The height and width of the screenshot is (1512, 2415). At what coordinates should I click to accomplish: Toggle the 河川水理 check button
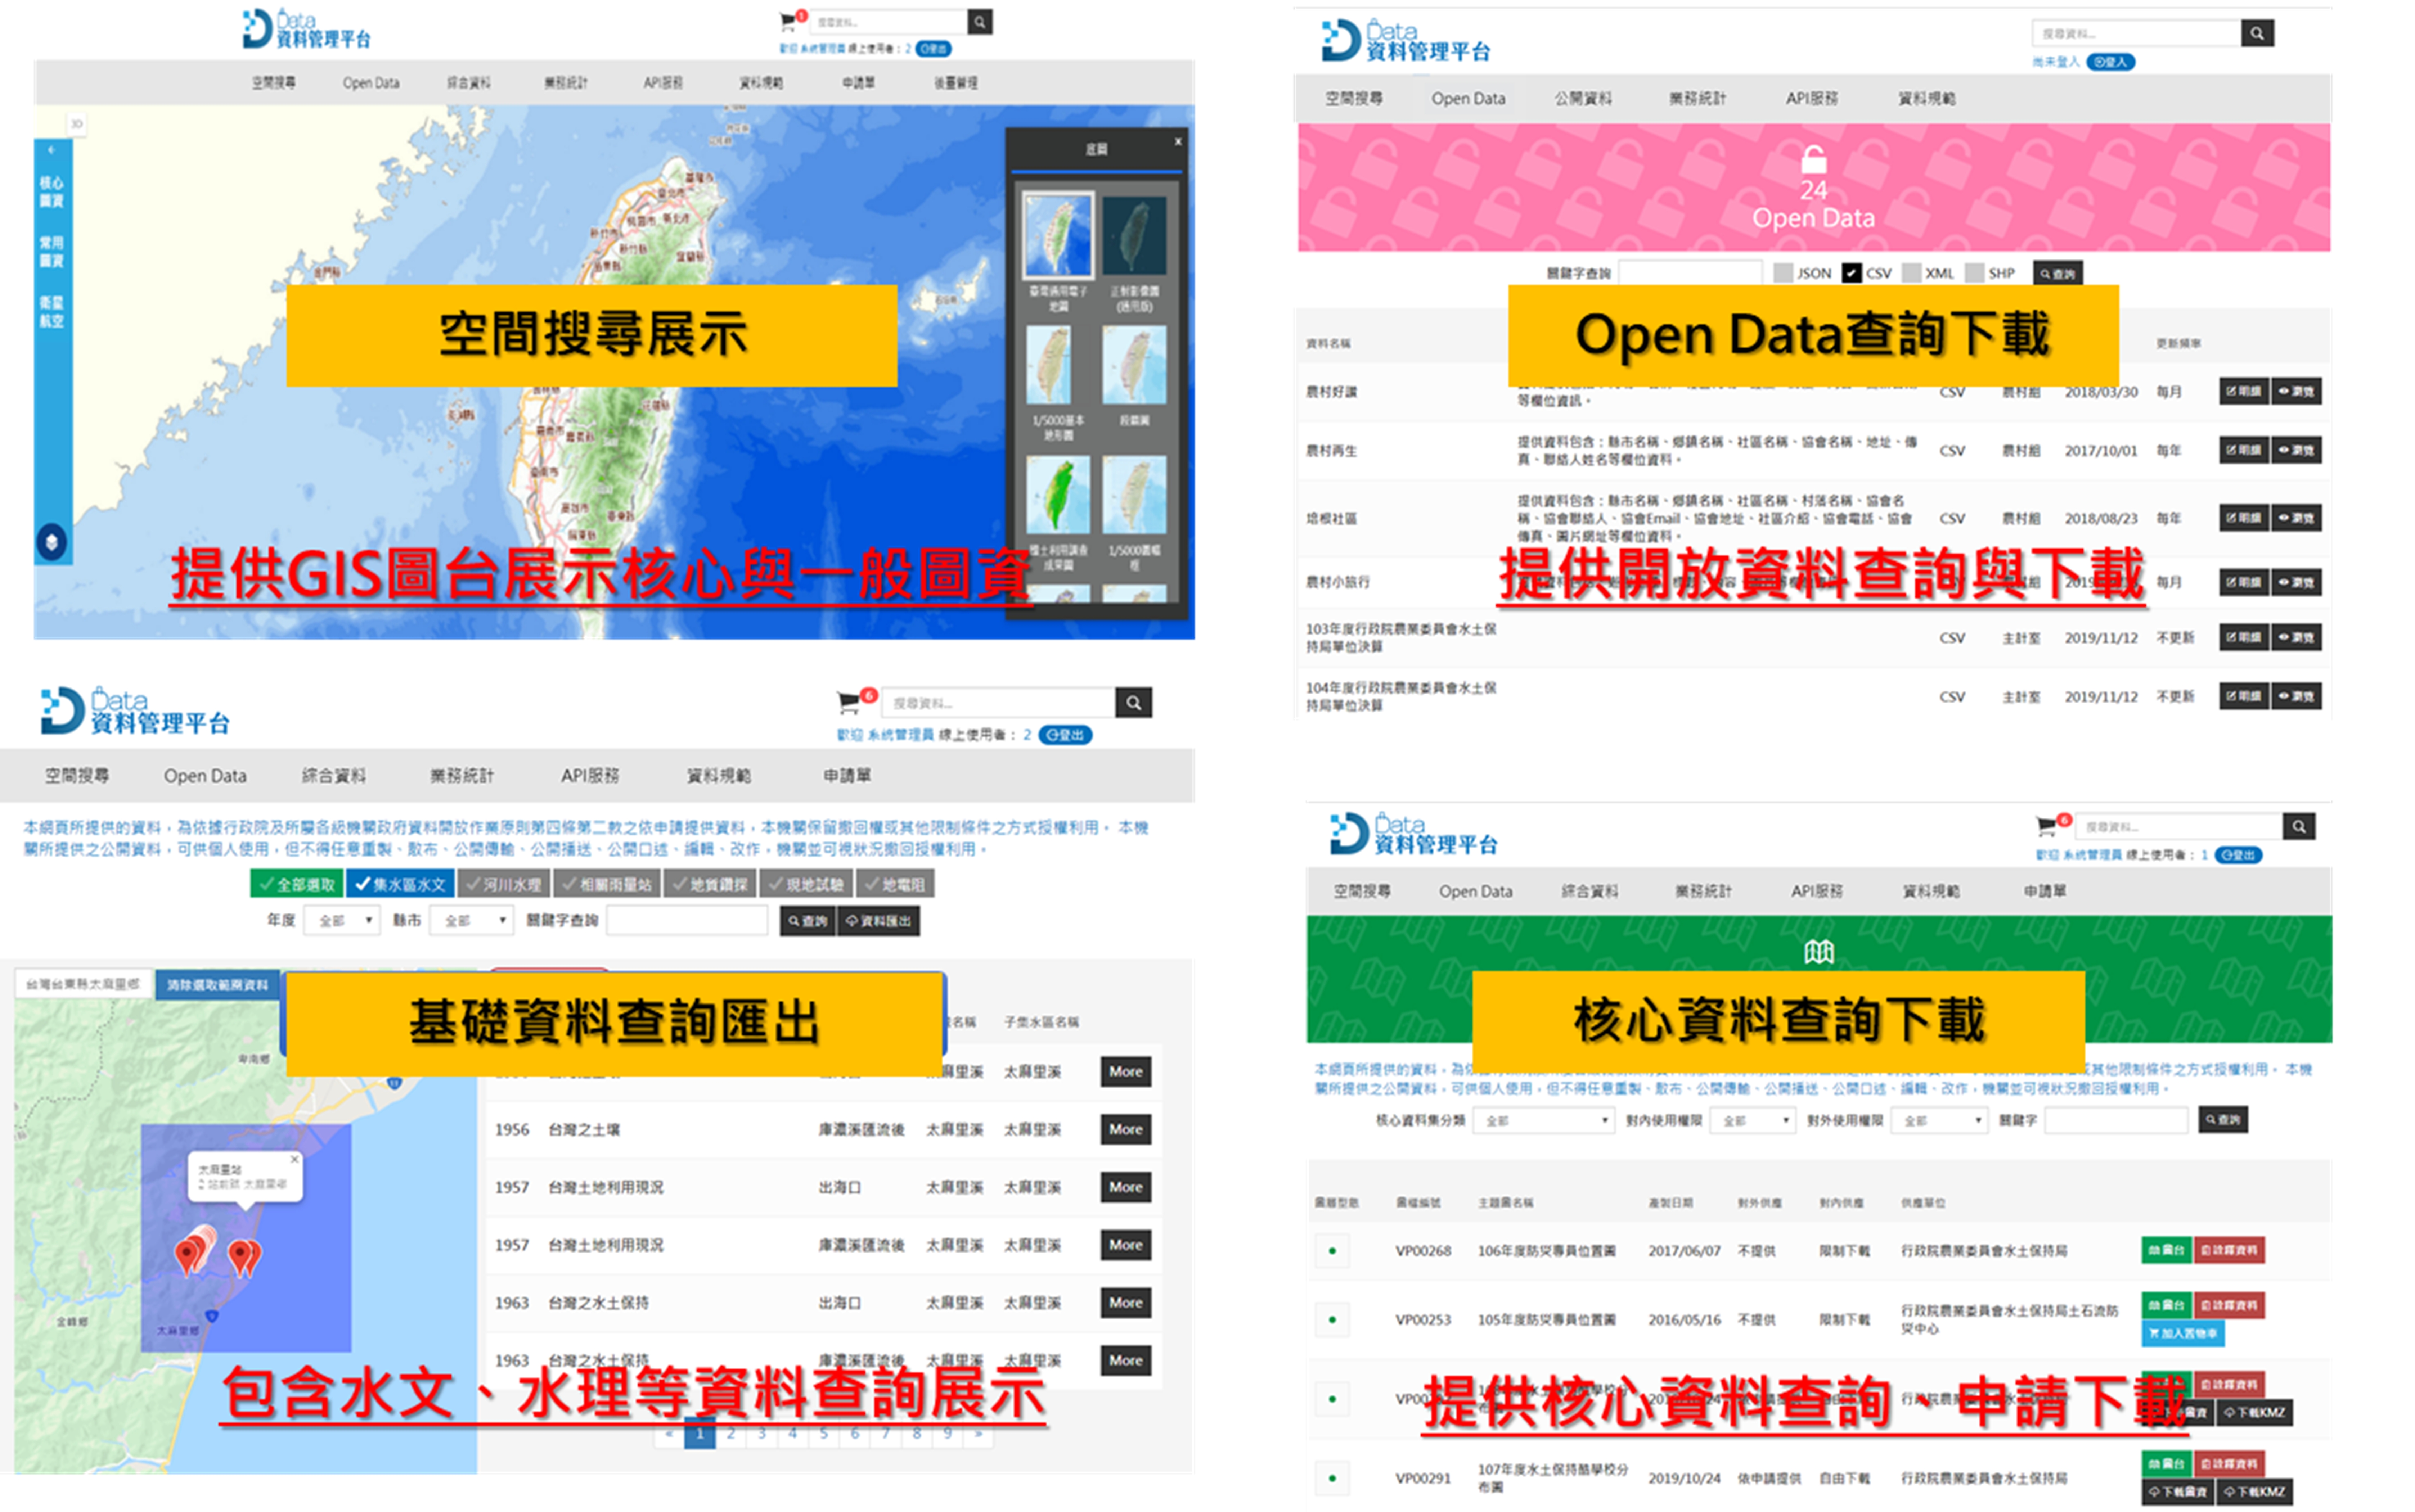504,884
